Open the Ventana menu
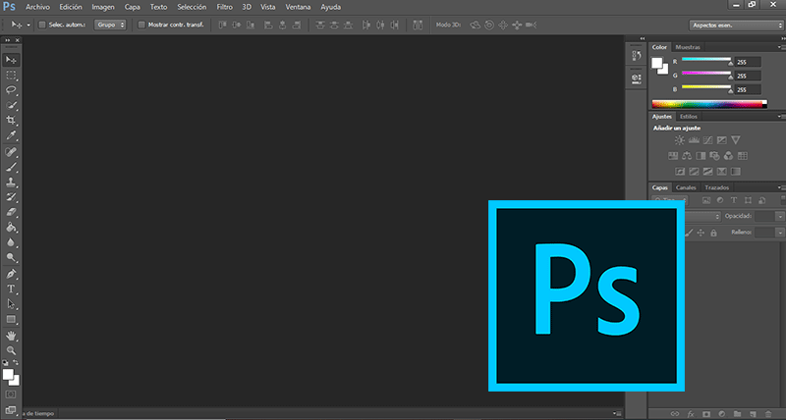The height and width of the screenshot is (420, 786). (x=298, y=7)
